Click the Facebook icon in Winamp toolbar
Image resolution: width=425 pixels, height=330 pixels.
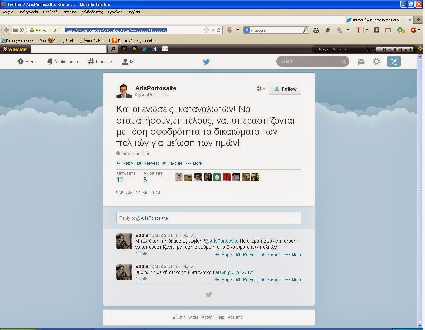click(155, 49)
